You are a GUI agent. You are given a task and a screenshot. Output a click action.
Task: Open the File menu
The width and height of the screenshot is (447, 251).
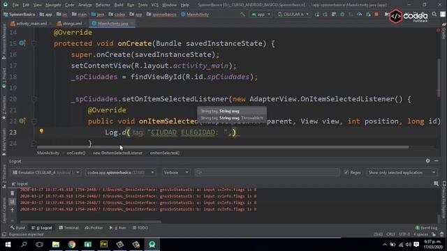[15, 5]
